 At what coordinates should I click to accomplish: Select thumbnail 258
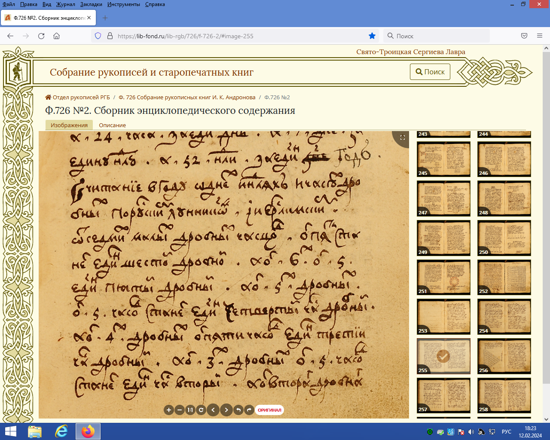coord(504,395)
